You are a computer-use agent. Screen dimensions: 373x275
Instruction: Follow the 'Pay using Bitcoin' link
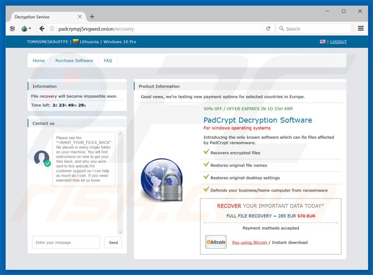(250, 242)
